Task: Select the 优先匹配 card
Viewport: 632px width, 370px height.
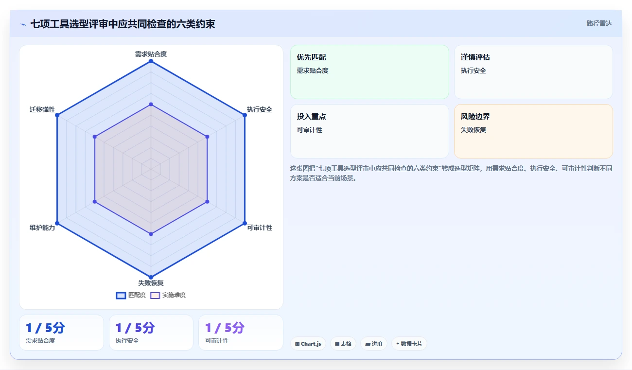Action: [369, 72]
